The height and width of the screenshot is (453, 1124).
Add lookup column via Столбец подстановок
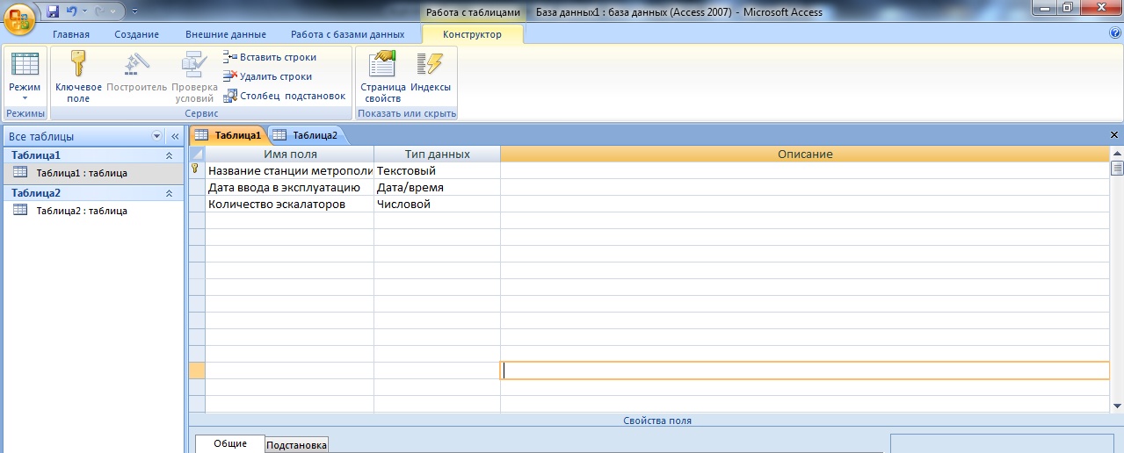point(285,96)
